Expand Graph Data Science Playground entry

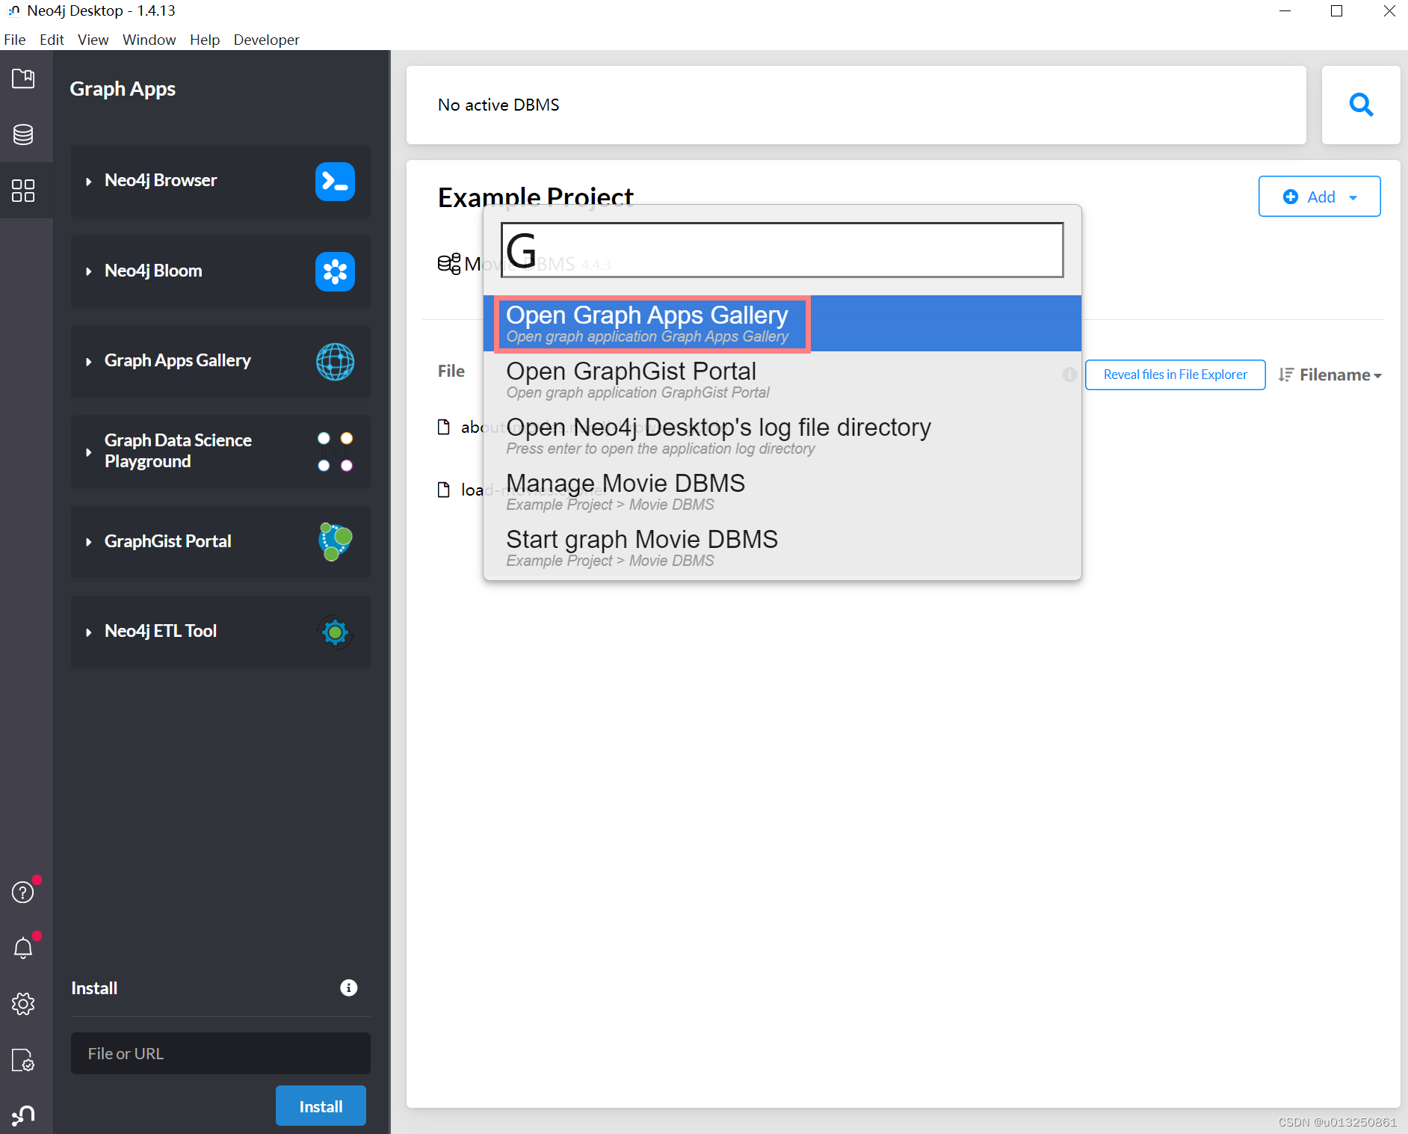pos(89,452)
